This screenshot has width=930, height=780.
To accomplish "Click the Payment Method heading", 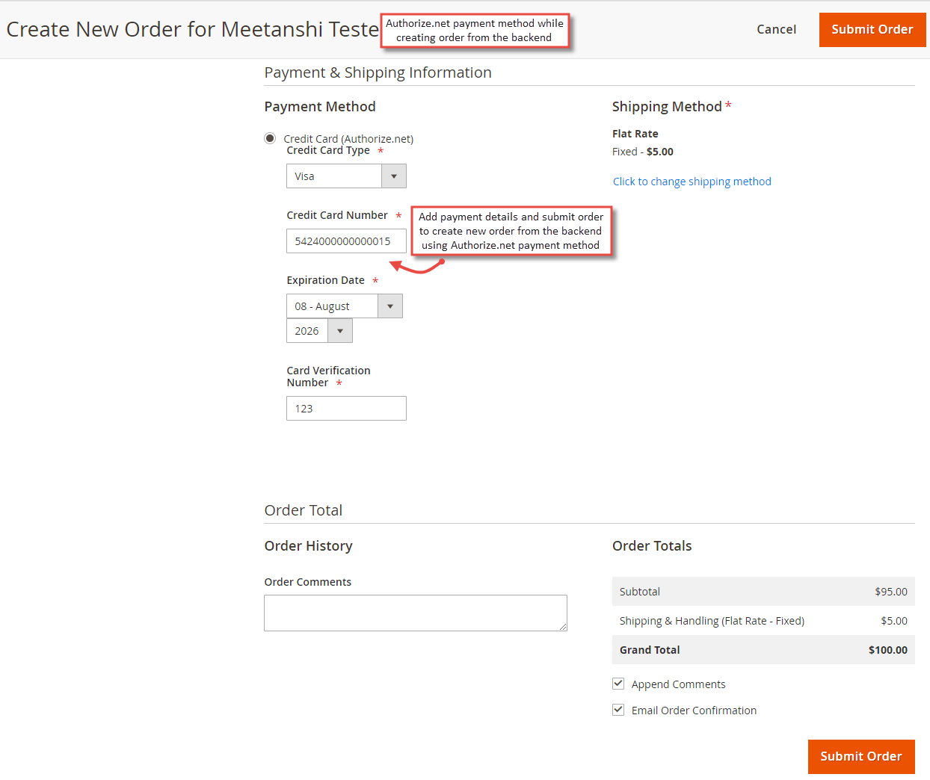I will tap(320, 107).
